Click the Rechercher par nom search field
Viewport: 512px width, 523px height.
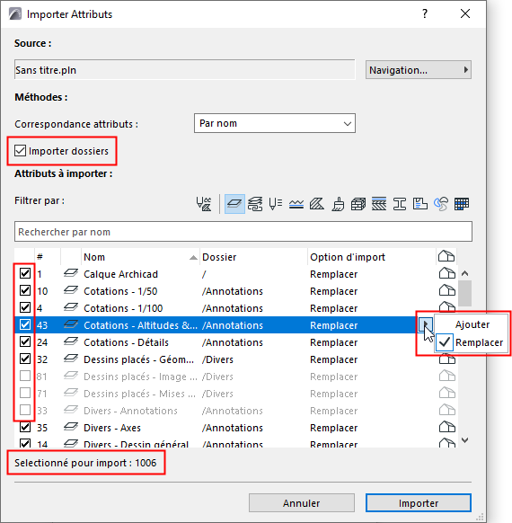coord(243,232)
